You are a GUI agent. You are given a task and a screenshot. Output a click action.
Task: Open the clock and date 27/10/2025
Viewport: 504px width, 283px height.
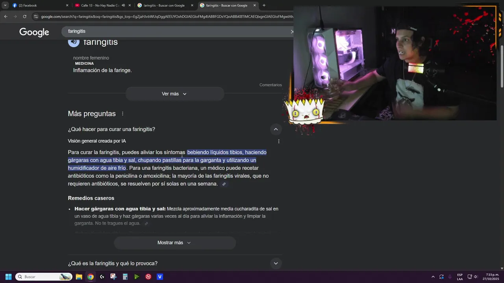[x=491, y=277]
